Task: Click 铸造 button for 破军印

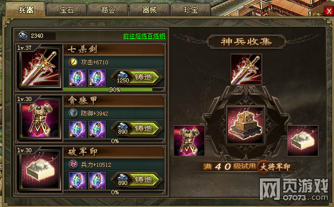Action: (x=136, y=180)
